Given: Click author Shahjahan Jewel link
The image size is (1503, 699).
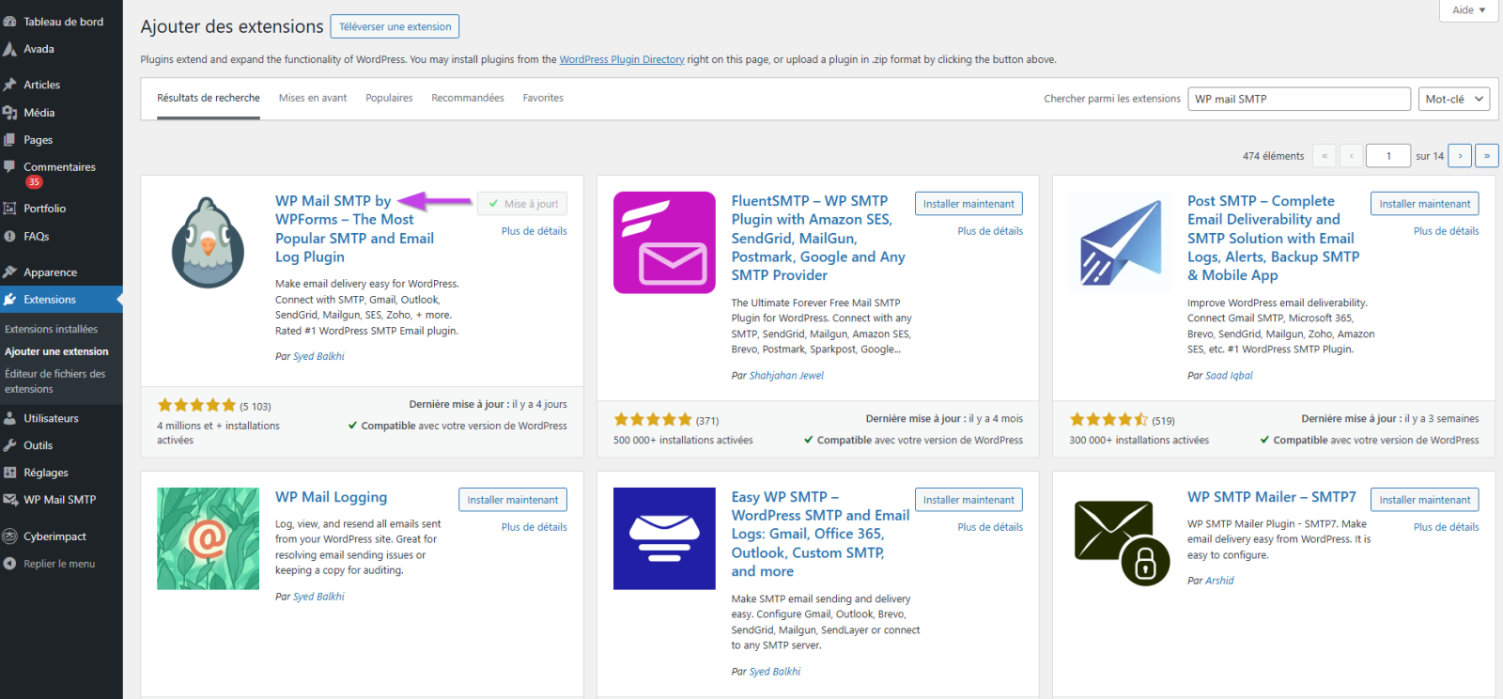Looking at the screenshot, I should pyautogui.click(x=786, y=376).
